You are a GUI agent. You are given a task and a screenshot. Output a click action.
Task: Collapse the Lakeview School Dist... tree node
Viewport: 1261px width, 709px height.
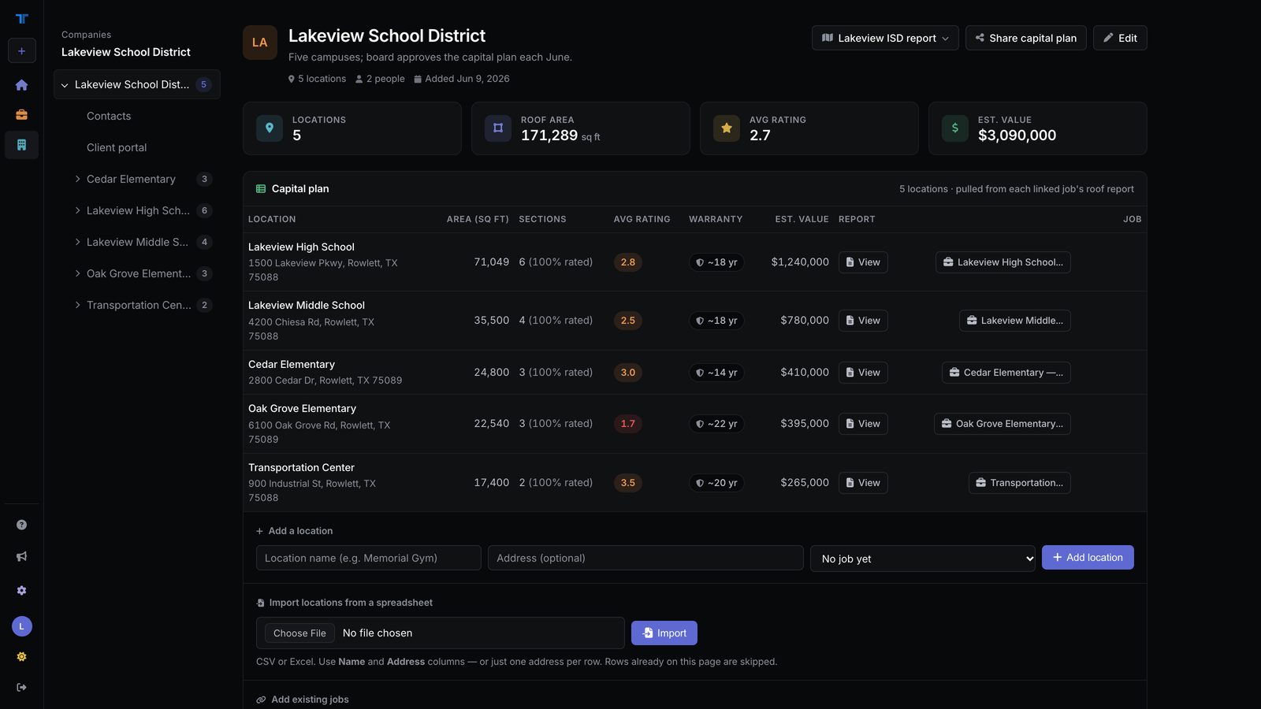(x=65, y=85)
